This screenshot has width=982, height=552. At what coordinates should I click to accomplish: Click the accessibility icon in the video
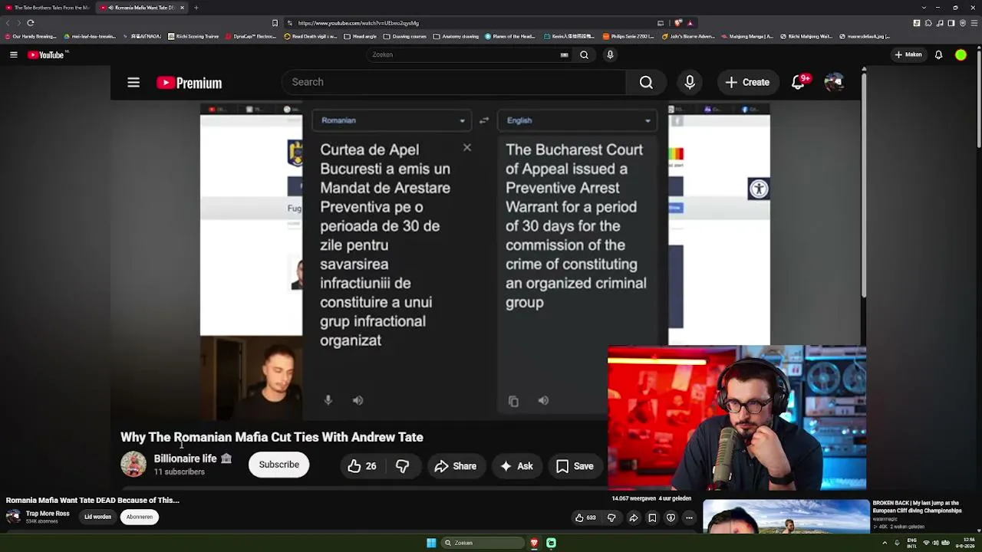(759, 189)
